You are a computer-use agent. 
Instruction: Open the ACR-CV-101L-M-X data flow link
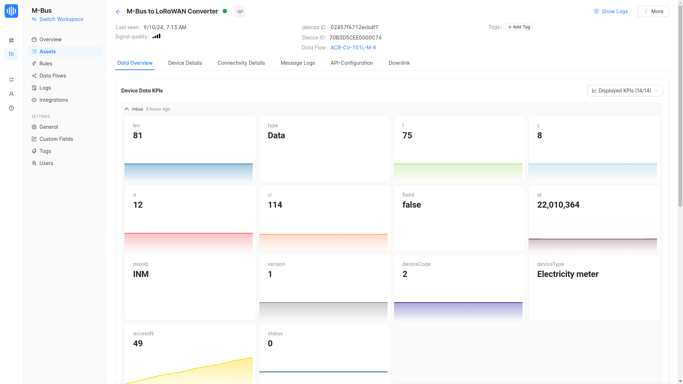pyautogui.click(x=353, y=48)
